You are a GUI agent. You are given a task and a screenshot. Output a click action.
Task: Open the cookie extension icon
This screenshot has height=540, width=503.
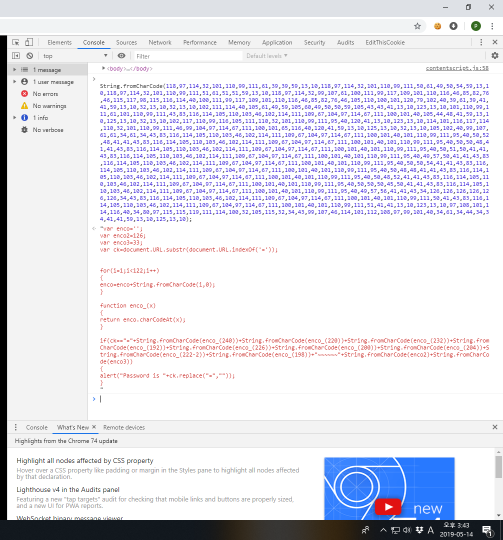click(437, 26)
